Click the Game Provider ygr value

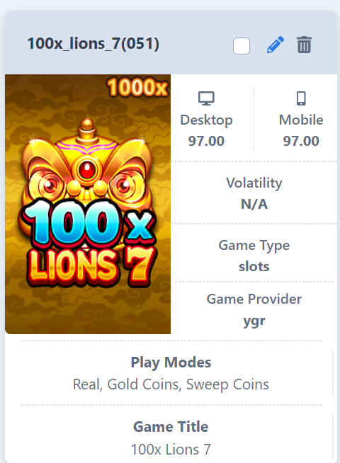(x=254, y=321)
